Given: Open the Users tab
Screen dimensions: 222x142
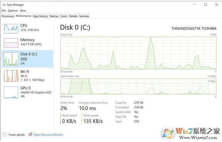Looking at the screenshot, I should point(64,16).
